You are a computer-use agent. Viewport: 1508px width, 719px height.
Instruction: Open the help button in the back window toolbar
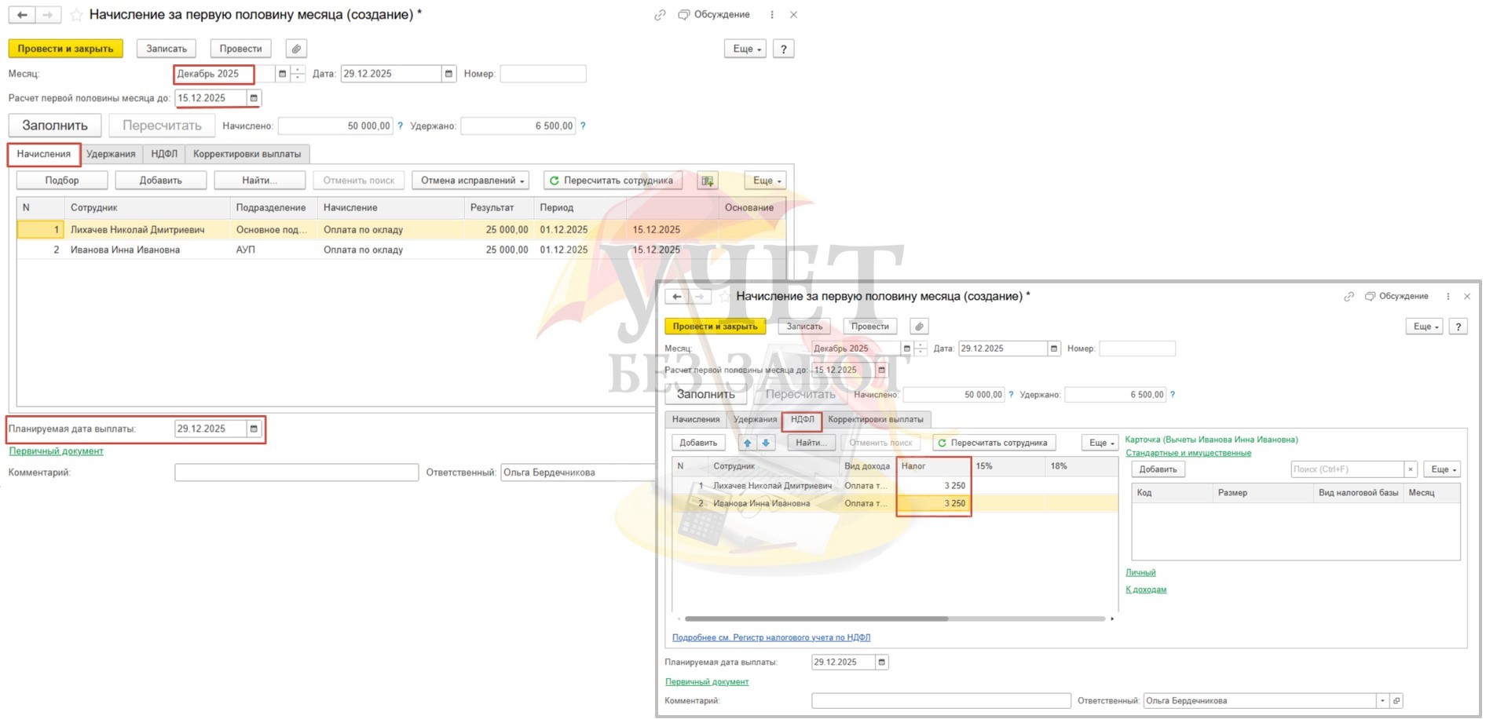[x=783, y=49]
